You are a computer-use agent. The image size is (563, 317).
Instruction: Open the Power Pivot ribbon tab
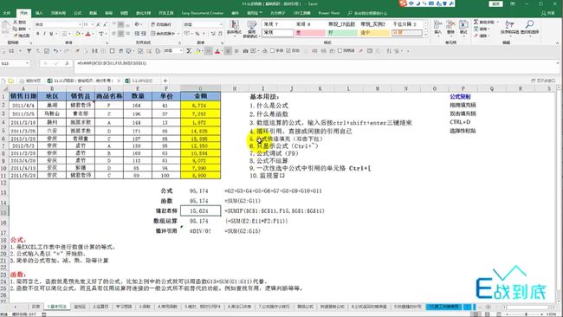[x=329, y=13]
